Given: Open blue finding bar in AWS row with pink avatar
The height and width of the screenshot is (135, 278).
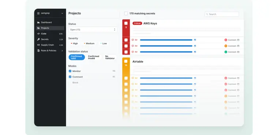Looking at the screenshot, I should tap(166, 40).
